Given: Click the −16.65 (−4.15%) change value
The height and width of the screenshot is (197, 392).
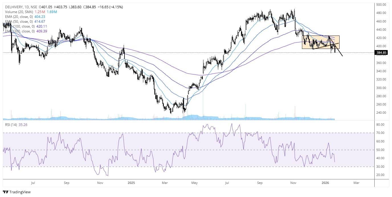Looking at the screenshot, I should (110, 7).
